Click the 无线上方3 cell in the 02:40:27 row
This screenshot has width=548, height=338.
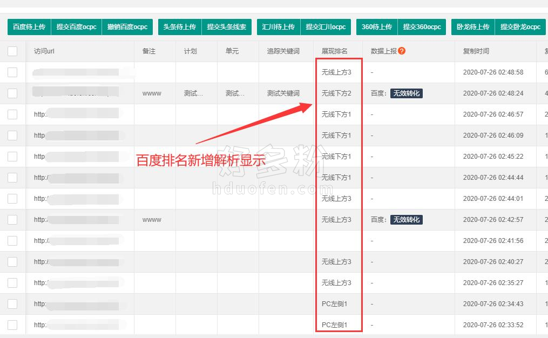tap(336, 262)
